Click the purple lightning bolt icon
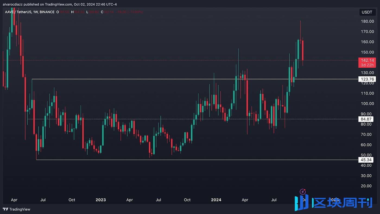The height and width of the screenshot is (214, 380). (x=303, y=192)
